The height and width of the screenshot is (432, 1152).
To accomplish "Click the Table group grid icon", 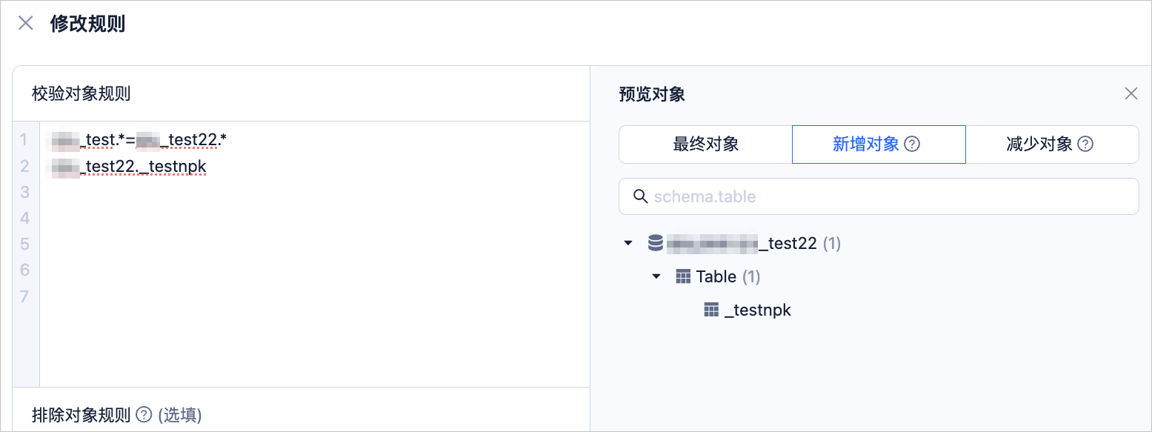I will 684,276.
